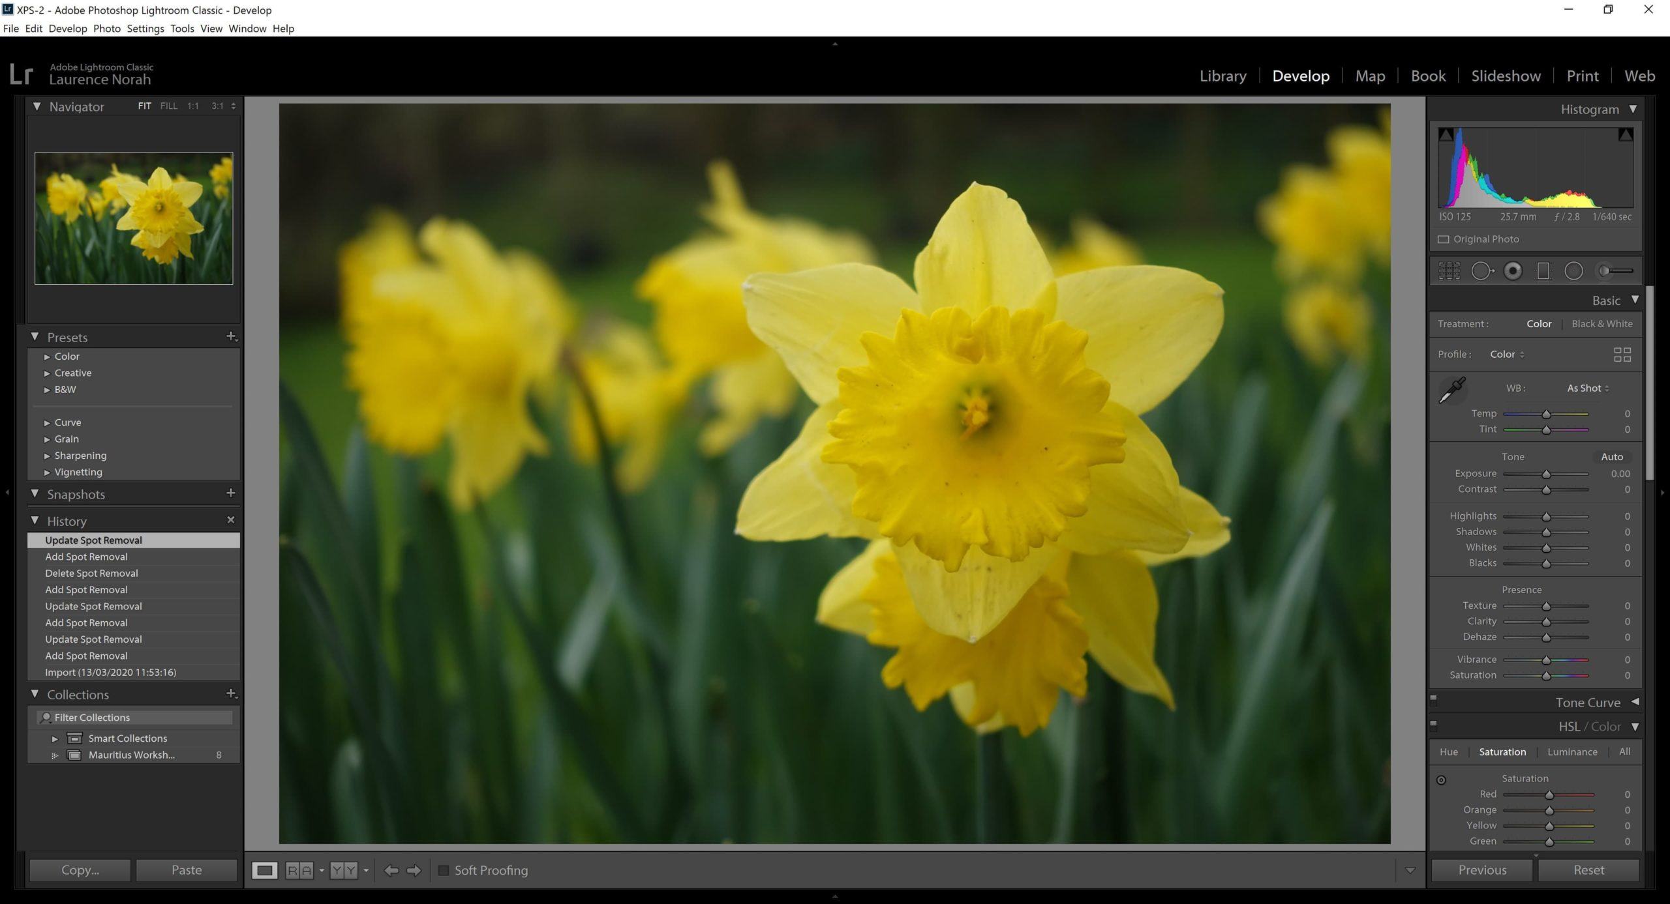The image size is (1670, 904).
Task: Switch to the Luminance tab in HSL
Action: pyautogui.click(x=1571, y=751)
